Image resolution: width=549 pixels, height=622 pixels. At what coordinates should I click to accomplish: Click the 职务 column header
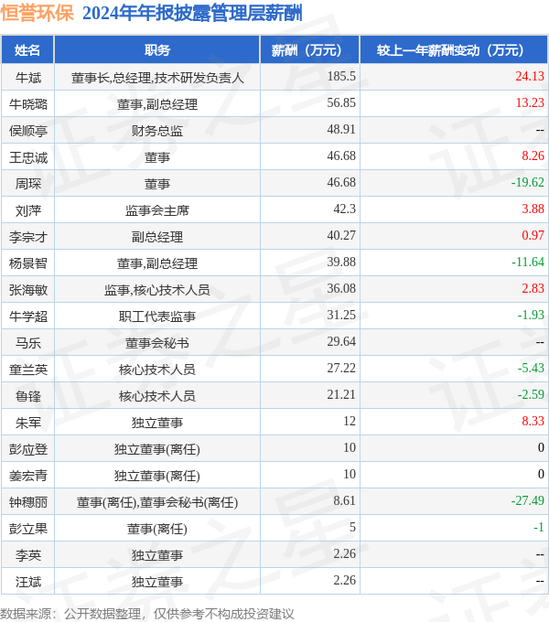click(157, 50)
